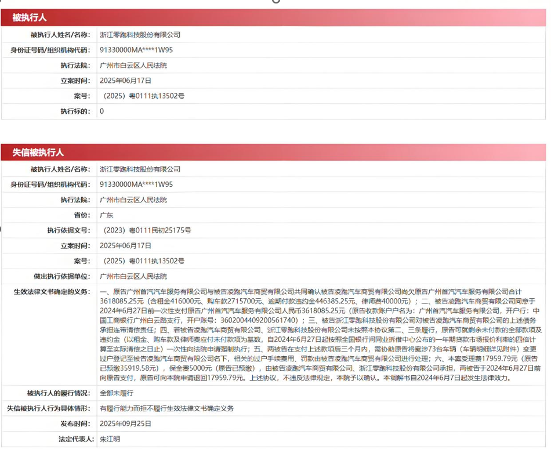Click the 法定代表人 name 朱江明
The image size is (551, 449).
click(110, 439)
